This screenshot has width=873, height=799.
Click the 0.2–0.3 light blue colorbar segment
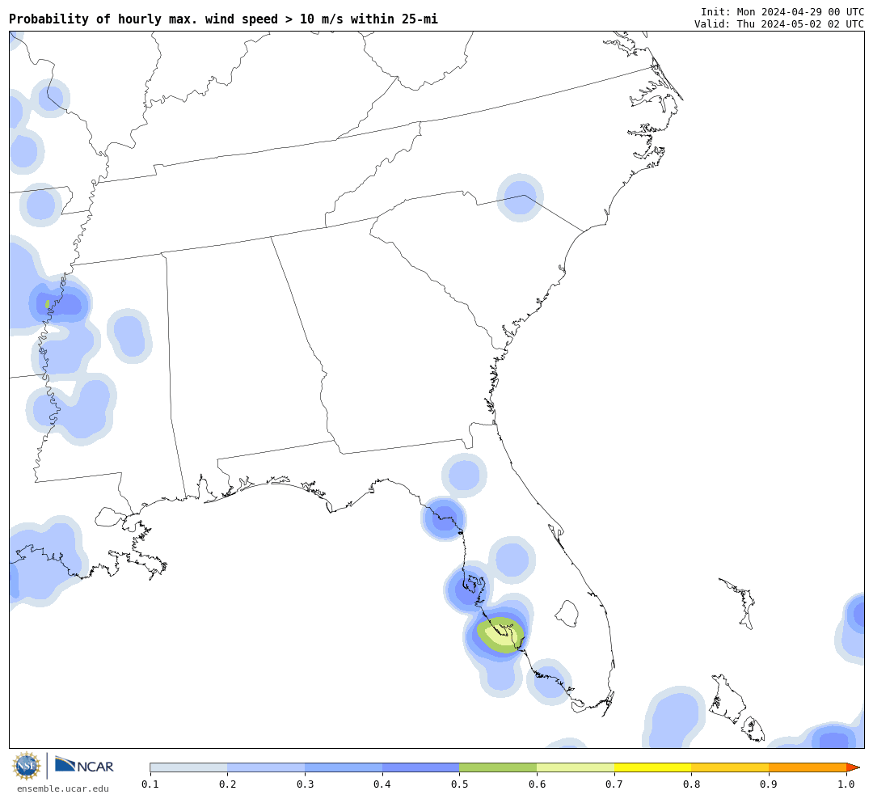(x=266, y=767)
